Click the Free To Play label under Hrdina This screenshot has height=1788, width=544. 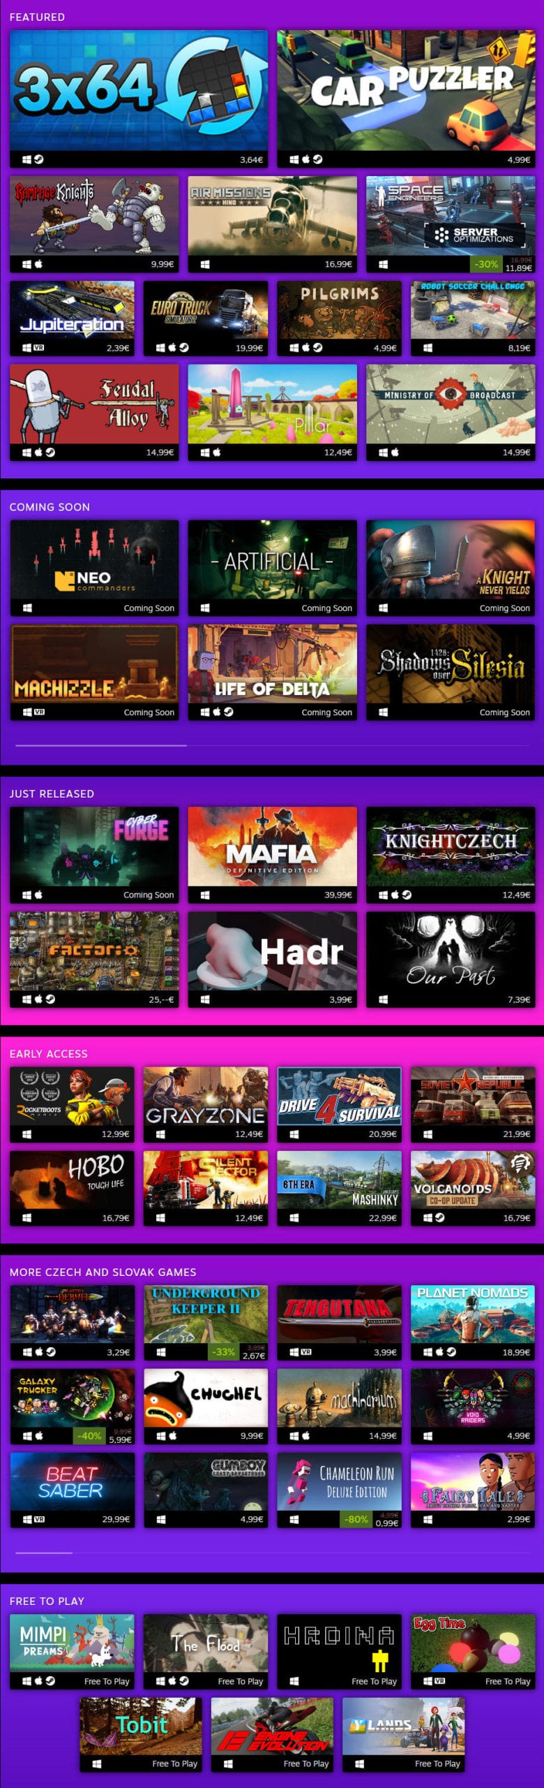tap(374, 1681)
